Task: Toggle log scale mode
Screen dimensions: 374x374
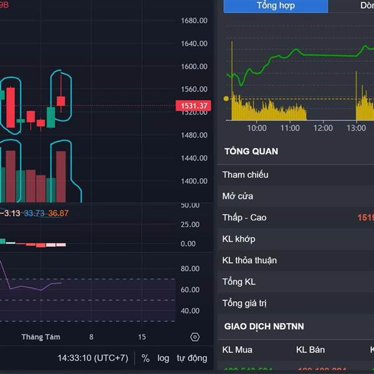Action: pyautogui.click(x=163, y=358)
